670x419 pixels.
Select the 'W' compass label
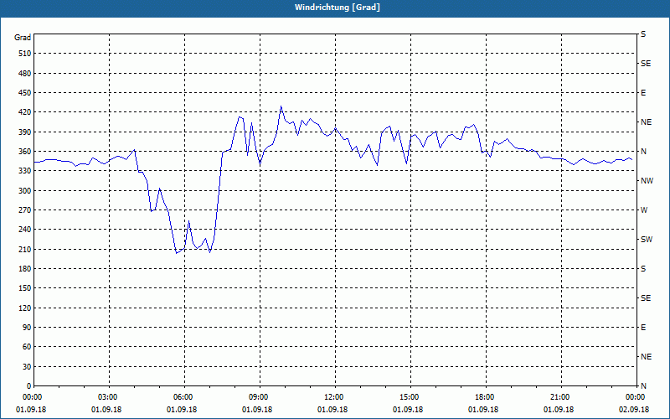pyautogui.click(x=644, y=210)
